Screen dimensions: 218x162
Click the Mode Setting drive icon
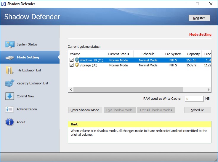(x=9, y=58)
